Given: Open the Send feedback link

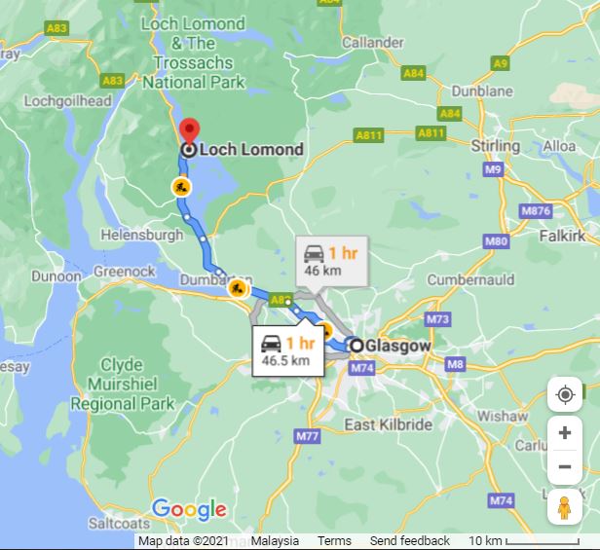Looking at the screenshot, I should point(410,541).
